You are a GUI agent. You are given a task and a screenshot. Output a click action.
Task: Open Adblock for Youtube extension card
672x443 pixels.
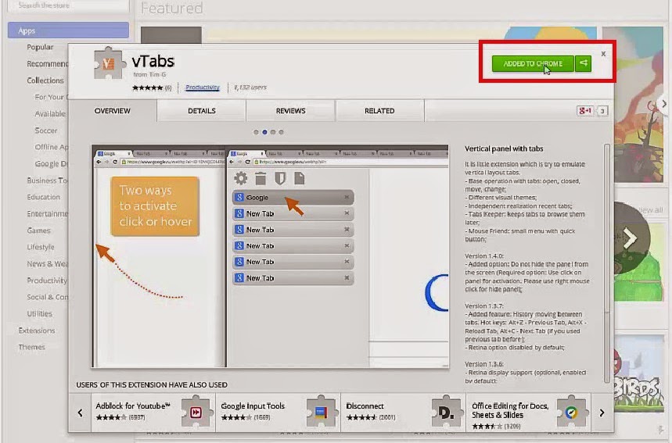(153, 413)
